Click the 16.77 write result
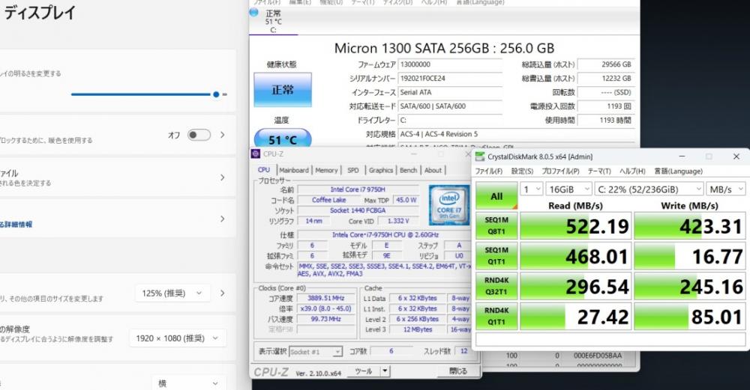The width and height of the screenshot is (750, 390). pos(689,256)
